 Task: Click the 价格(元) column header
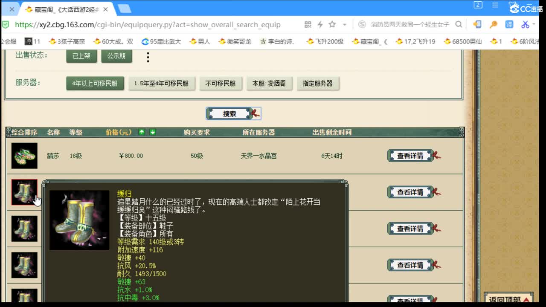(119, 132)
